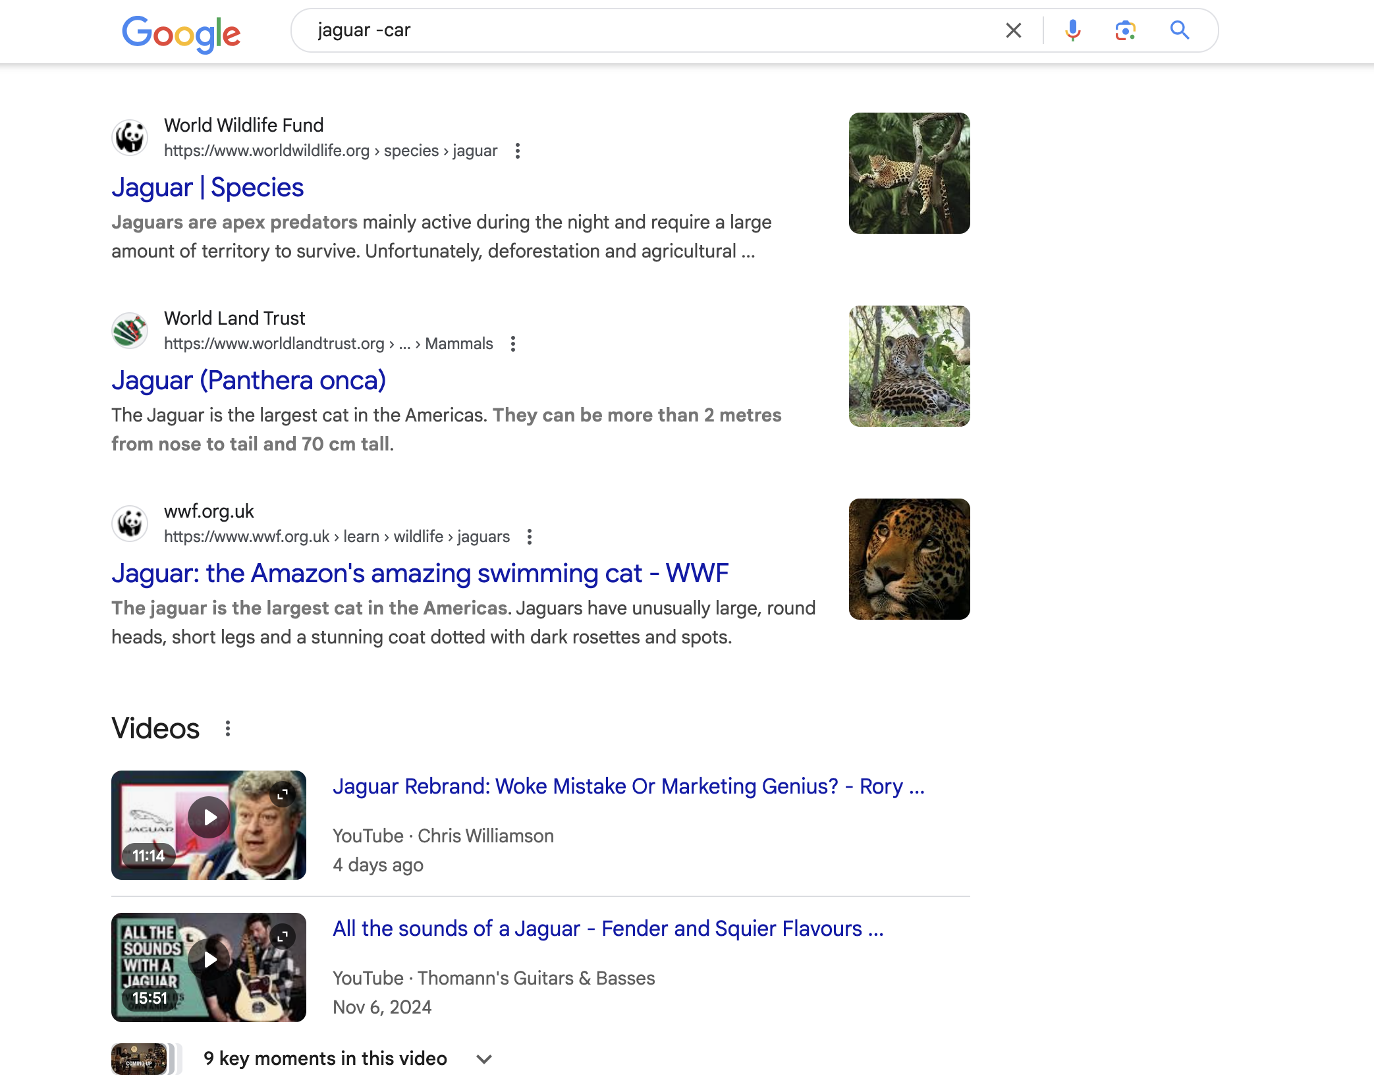Expand preview of Fender Jaguar video
The height and width of the screenshot is (1088, 1374).
(x=283, y=937)
